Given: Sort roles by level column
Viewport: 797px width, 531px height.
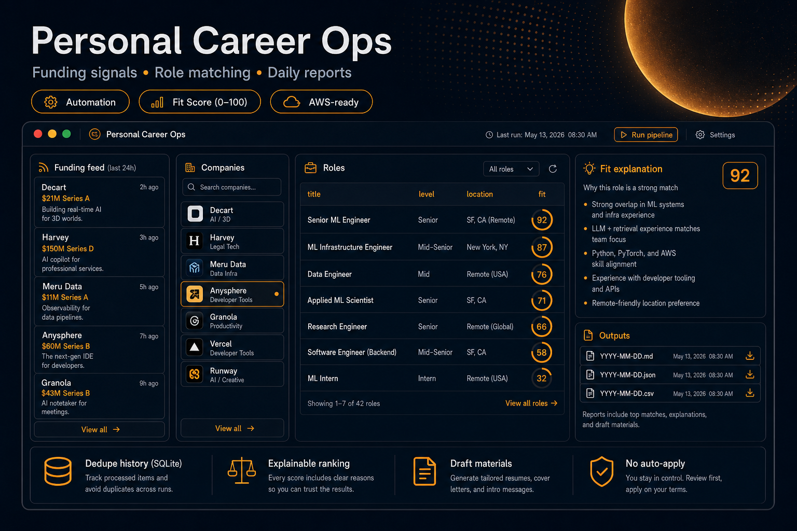Looking at the screenshot, I should click(x=427, y=194).
